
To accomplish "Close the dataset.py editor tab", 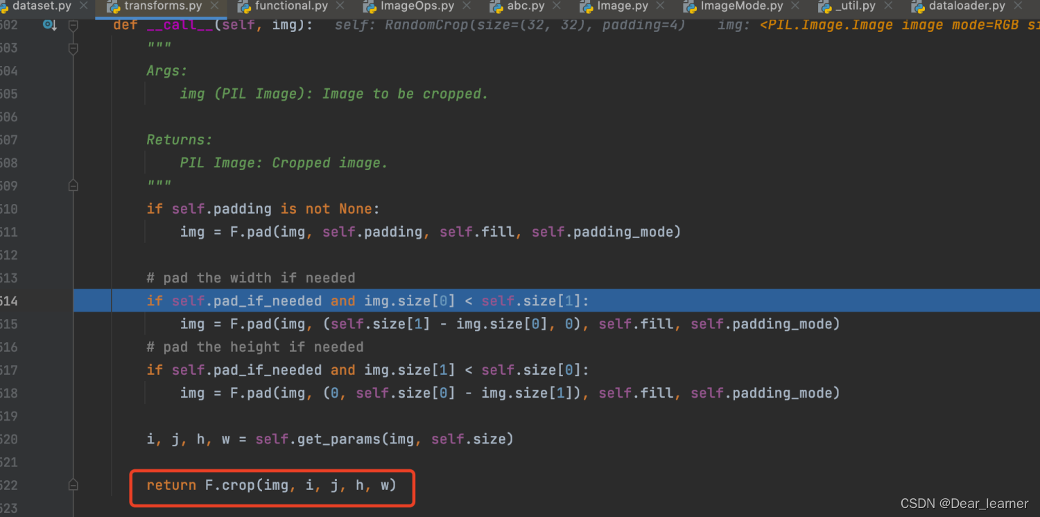I will tap(84, 6).
